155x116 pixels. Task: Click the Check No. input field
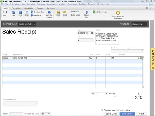coord(119,51)
